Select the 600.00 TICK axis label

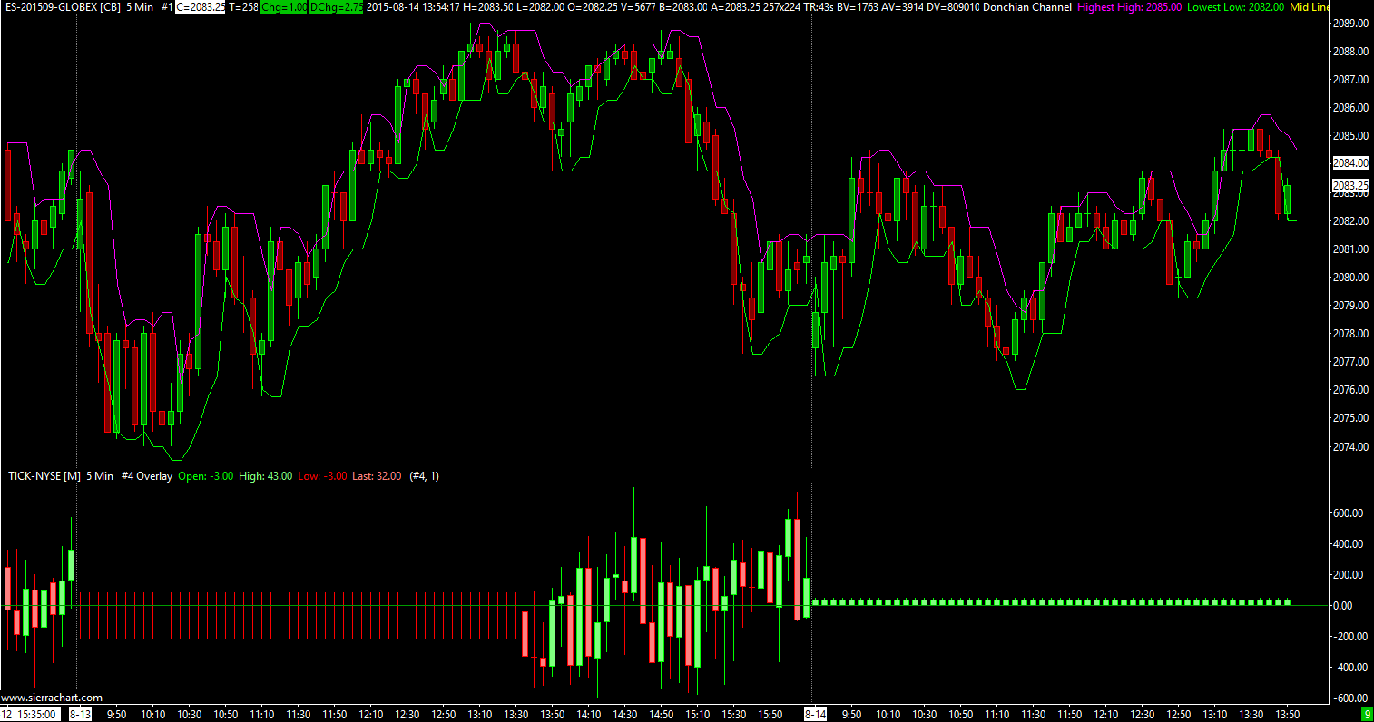[1348, 513]
